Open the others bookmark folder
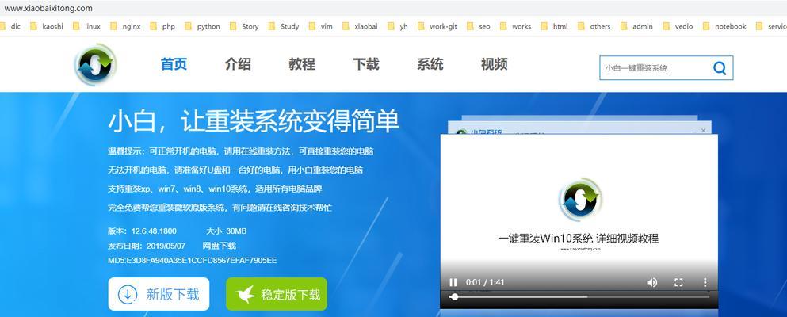Viewport: 787px width, 317px height. 594,26
